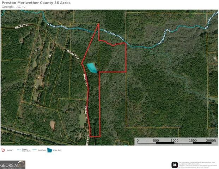This screenshot has width=219, height=169.
Task: Click the teal Water Body legend swatch
Action: [x=50, y=150]
